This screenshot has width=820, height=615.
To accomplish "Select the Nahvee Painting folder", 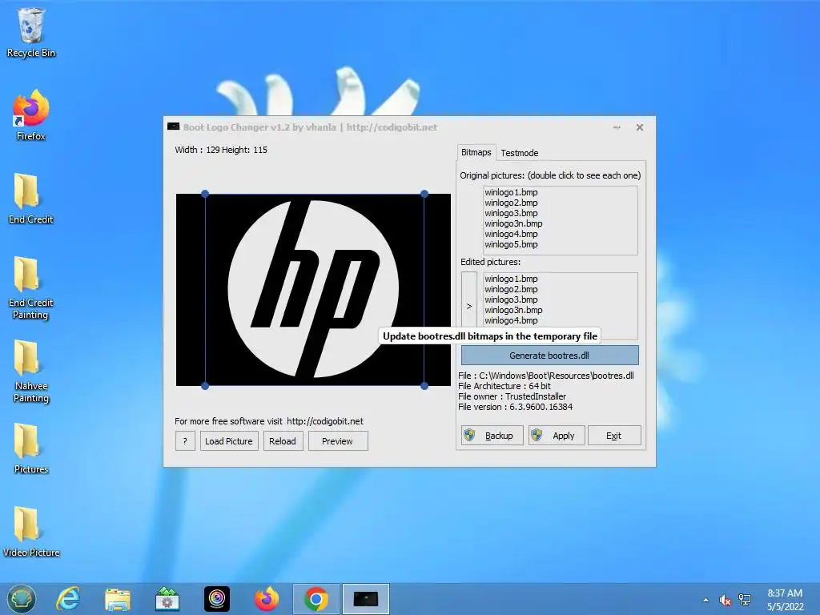I will 31,372.
